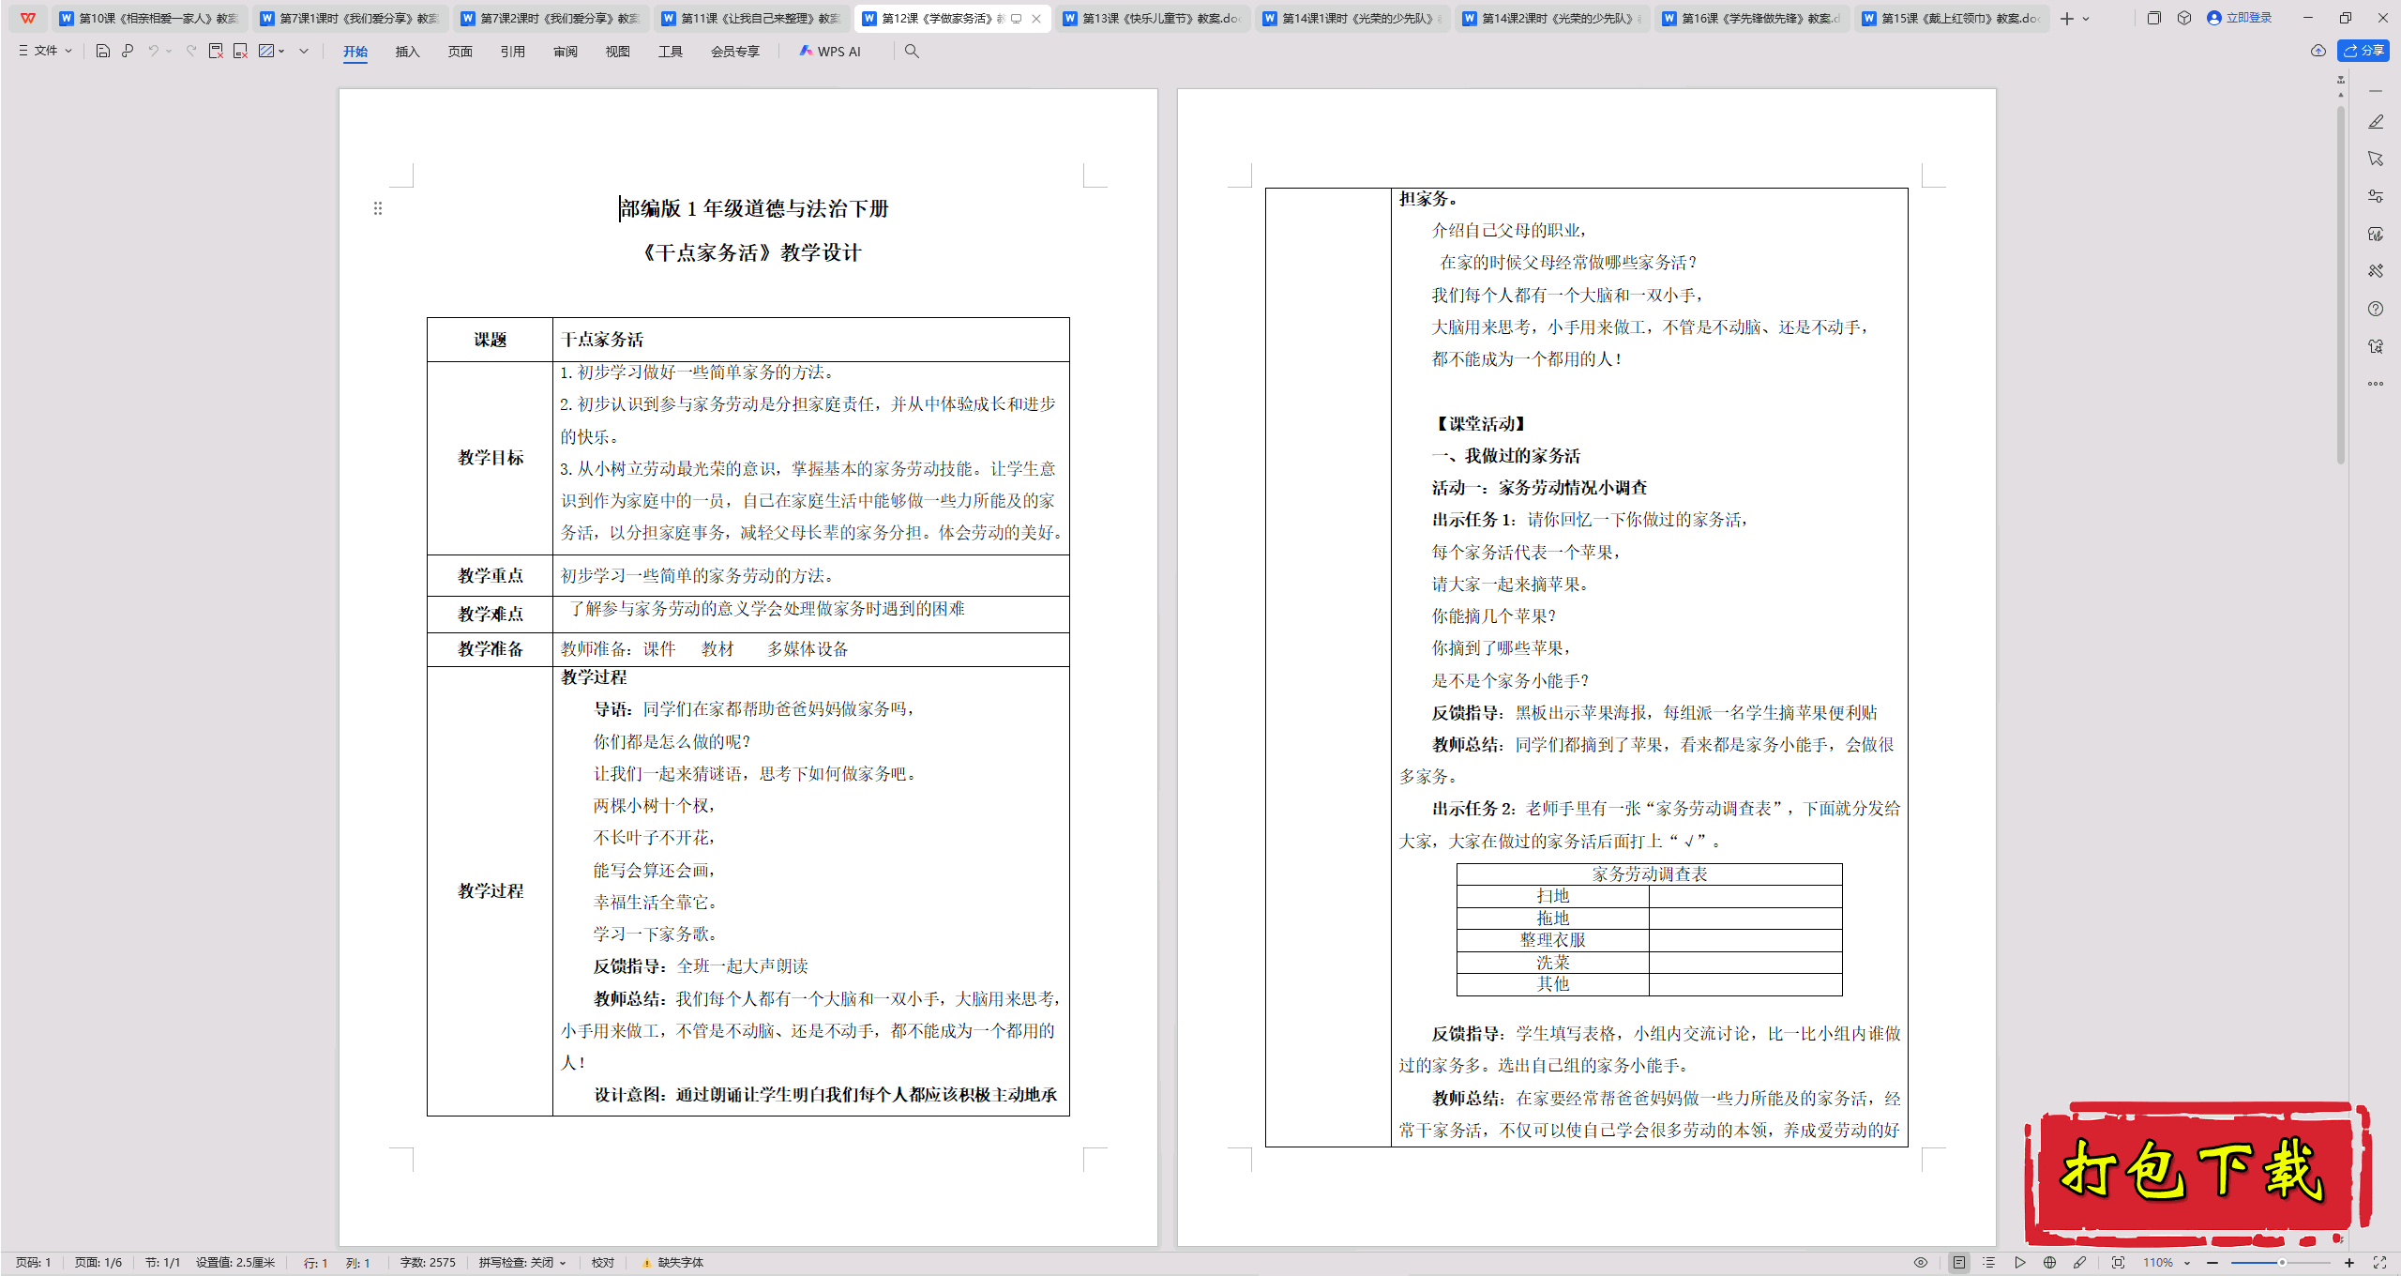Click the Save document icon

103,52
